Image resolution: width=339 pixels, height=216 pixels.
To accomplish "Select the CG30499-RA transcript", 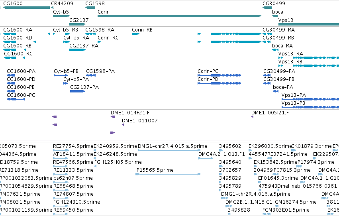I will [267, 34].
